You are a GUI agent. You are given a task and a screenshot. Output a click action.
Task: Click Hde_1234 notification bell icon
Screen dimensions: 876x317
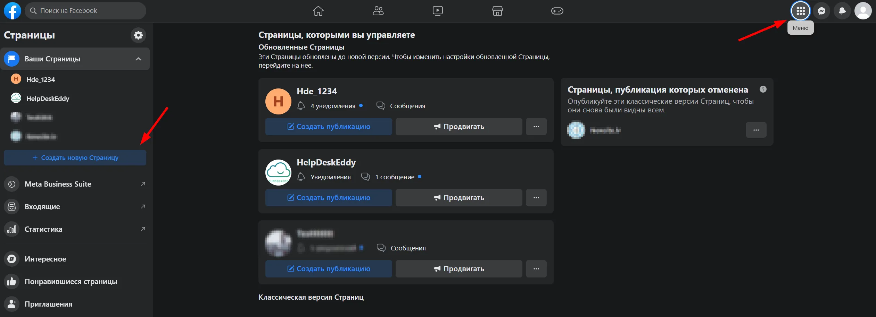point(301,106)
